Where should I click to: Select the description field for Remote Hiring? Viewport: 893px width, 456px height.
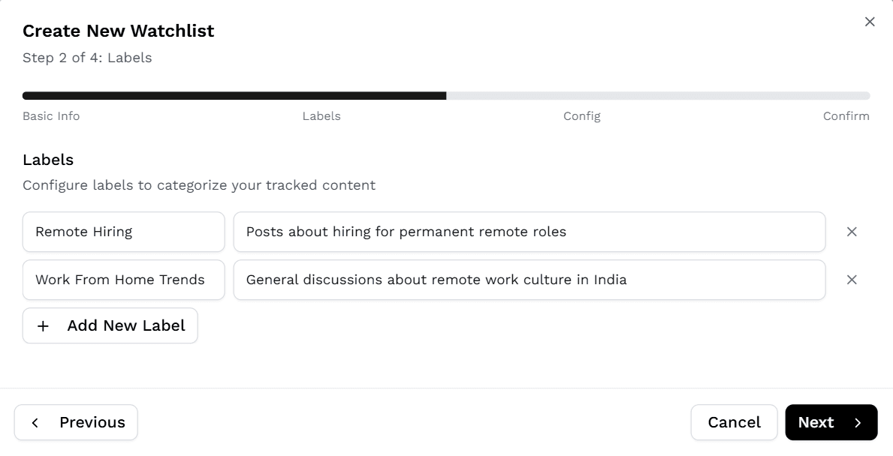click(529, 232)
